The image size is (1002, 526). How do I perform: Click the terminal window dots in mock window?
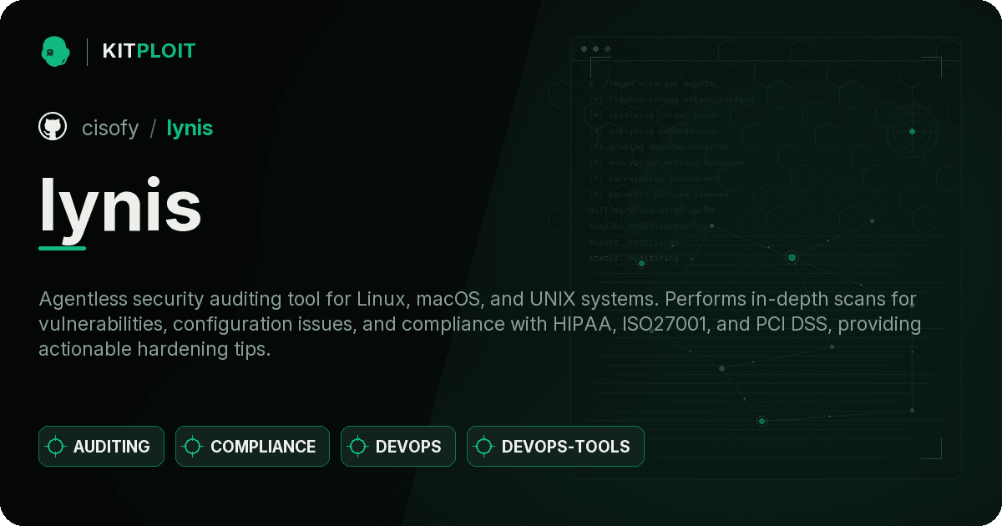[595, 49]
